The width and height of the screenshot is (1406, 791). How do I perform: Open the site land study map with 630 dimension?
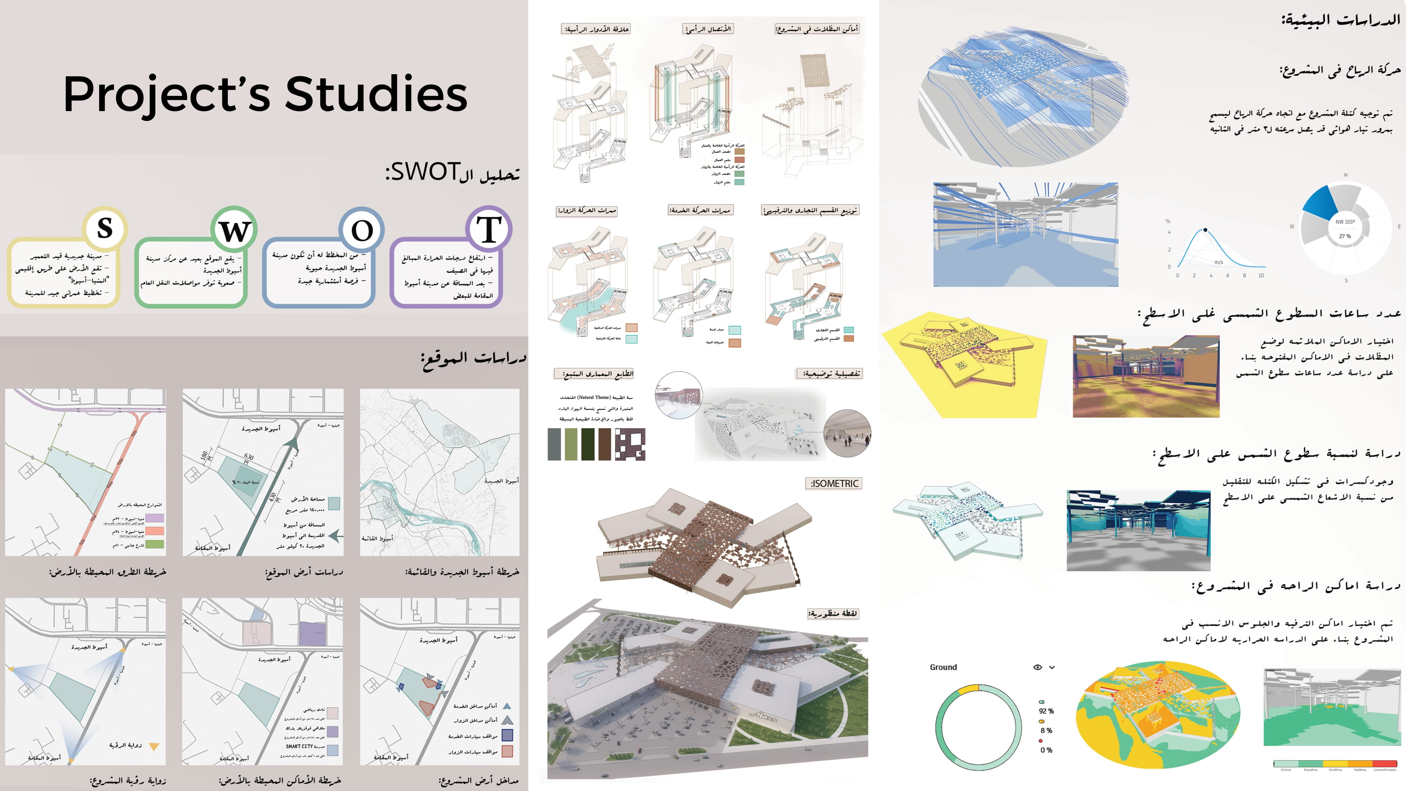pyautogui.click(x=263, y=472)
